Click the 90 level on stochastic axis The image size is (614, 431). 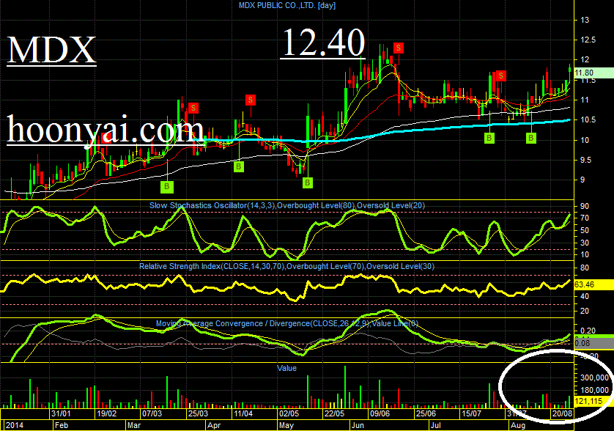(x=585, y=206)
